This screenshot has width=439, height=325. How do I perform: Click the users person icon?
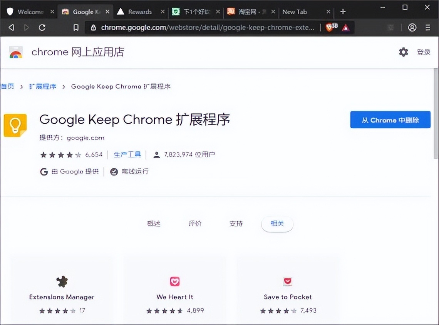(157, 155)
